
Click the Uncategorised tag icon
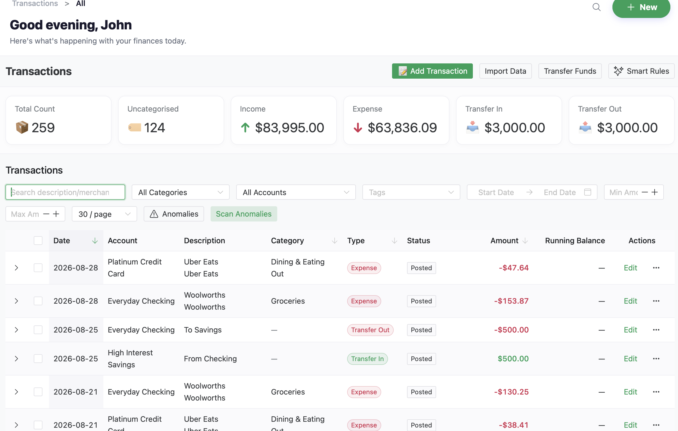tap(135, 128)
